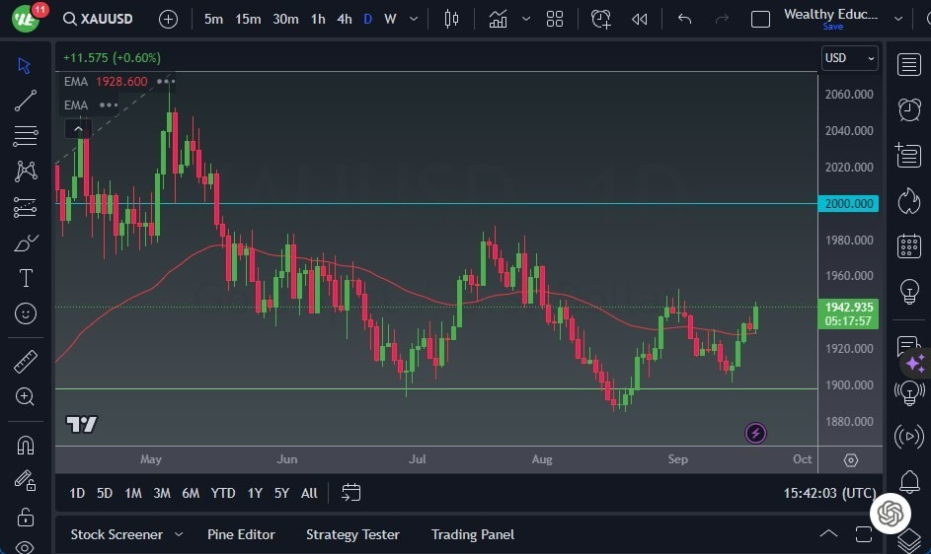The height and width of the screenshot is (554, 931).
Task: Toggle lock all drawing tools
Action: [x=26, y=517]
